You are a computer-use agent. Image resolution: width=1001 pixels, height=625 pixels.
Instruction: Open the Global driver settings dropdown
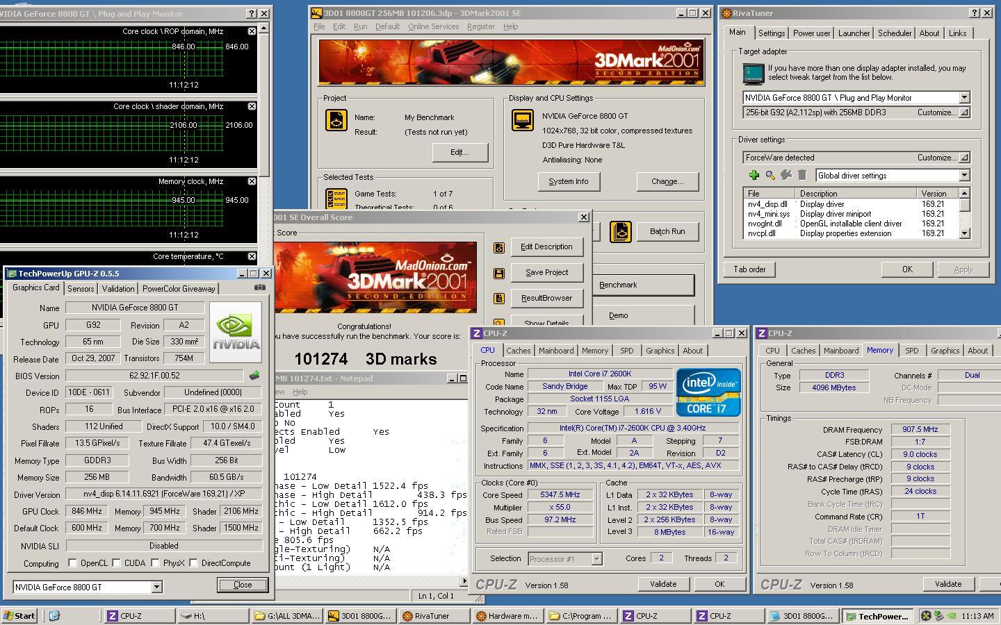[964, 176]
